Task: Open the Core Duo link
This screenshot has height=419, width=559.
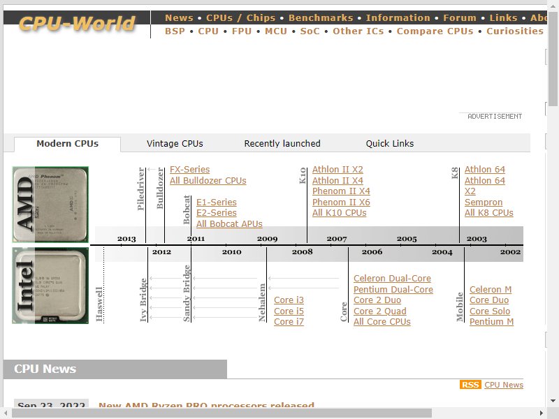Action: pyautogui.click(x=489, y=300)
